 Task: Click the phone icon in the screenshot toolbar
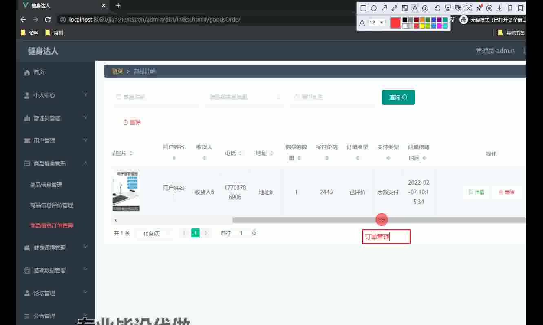[x=510, y=8]
